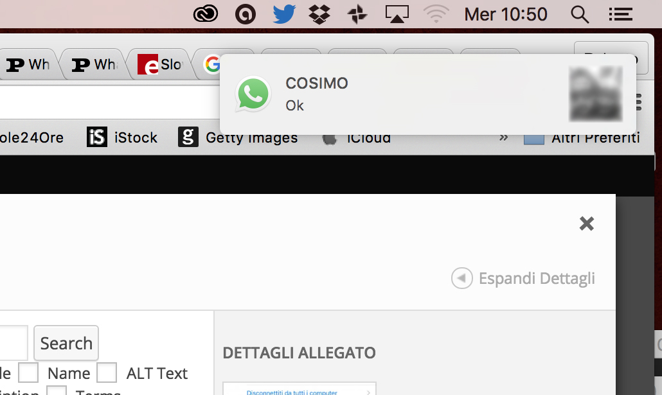The image size is (662, 395).
Task: Open Spotlight search magnifying glass
Action: click(580, 14)
